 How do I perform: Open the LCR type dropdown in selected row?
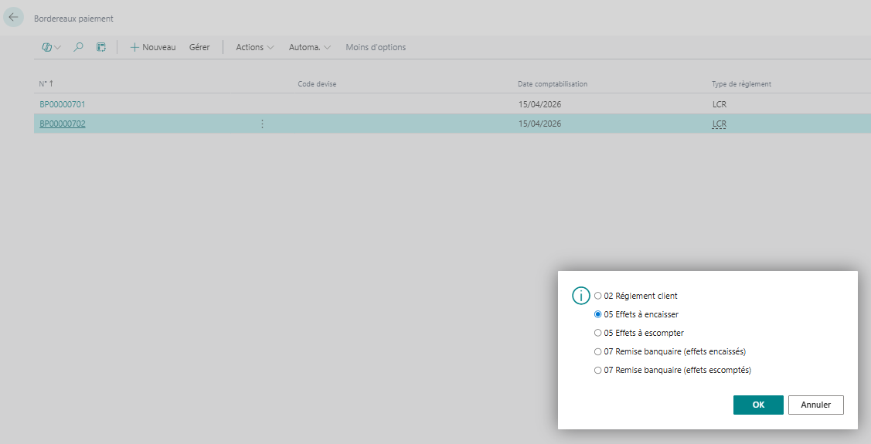pos(719,124)
